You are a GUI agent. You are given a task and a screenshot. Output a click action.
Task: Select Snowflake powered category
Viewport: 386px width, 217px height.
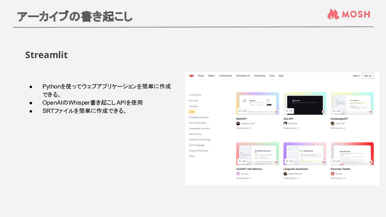199,117
